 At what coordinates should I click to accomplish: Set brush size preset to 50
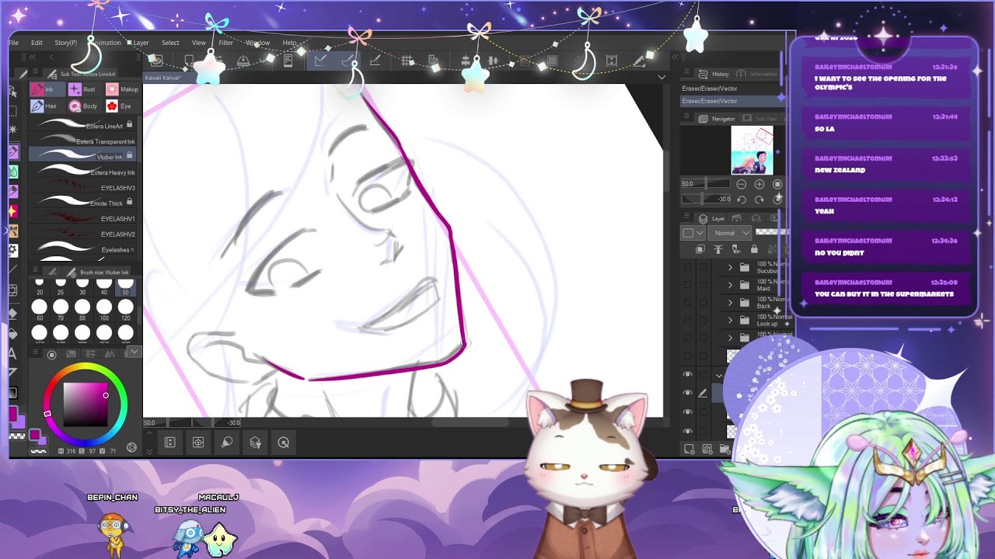125,287
